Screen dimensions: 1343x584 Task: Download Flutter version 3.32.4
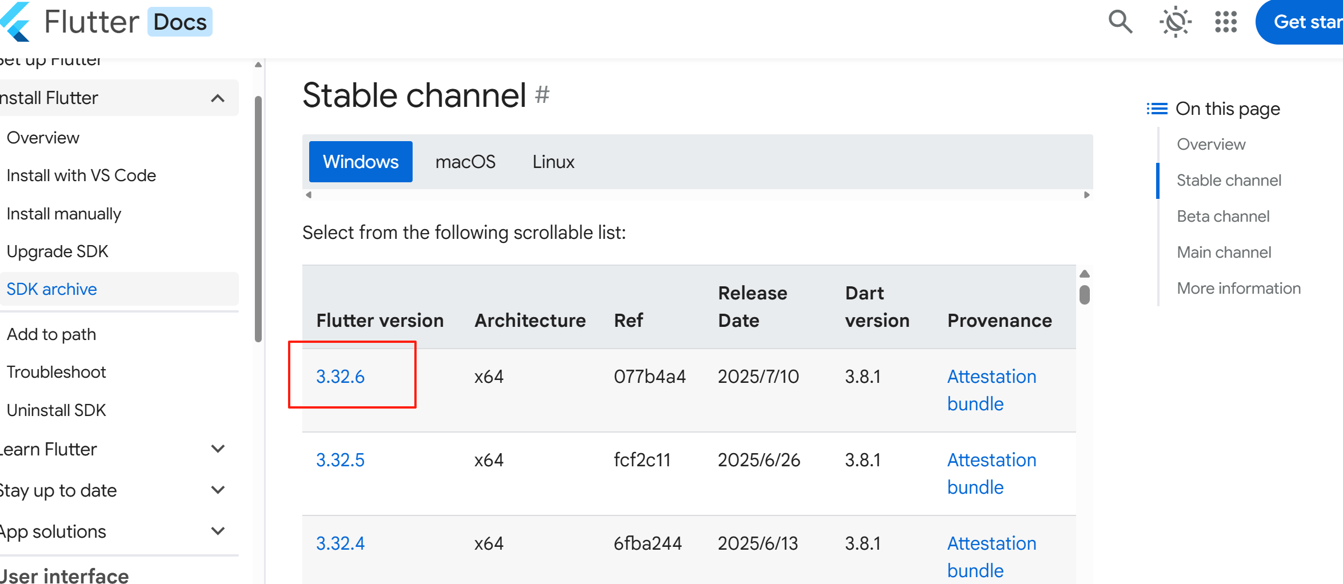[340, 543]
